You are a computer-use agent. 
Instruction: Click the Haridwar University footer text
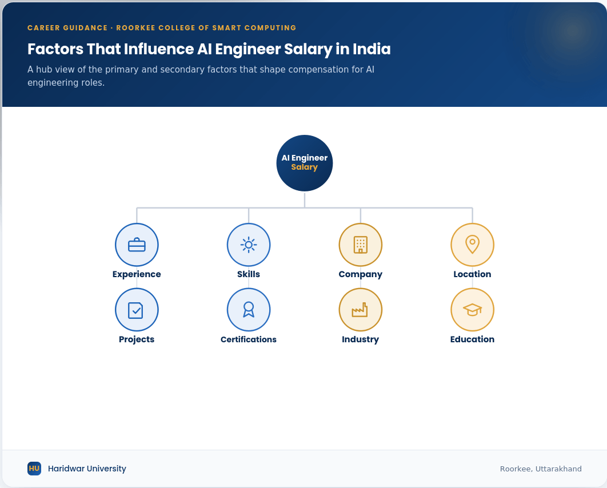(x=87, y=469)
